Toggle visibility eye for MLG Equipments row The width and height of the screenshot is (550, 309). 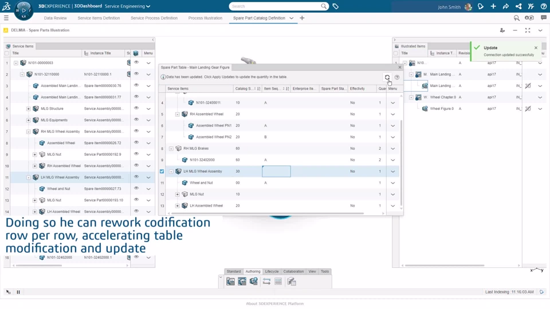tap(136, 120)
